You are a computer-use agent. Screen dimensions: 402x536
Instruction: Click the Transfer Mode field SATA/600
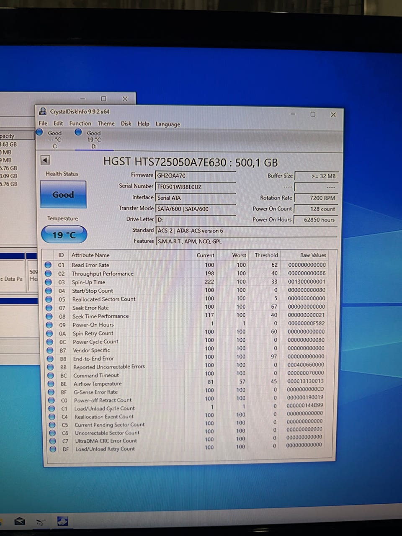coord(196,209)
